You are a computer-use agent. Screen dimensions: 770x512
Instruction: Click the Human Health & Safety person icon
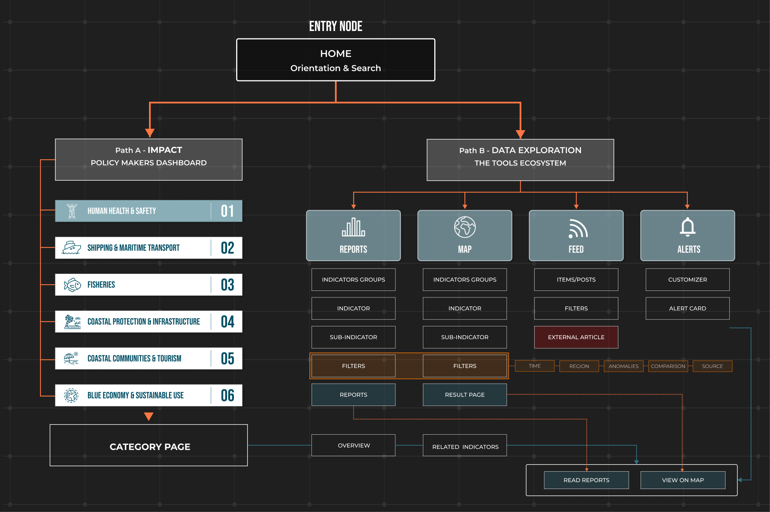[x=72, y=211]
